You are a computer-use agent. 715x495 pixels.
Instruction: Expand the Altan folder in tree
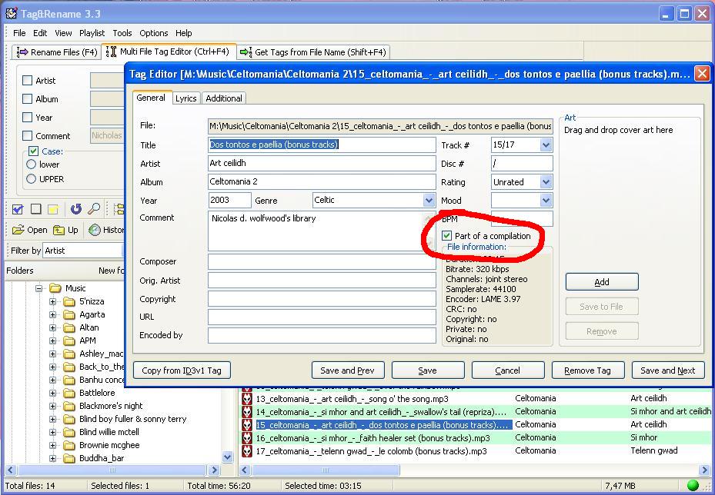[x=53, y=327]
